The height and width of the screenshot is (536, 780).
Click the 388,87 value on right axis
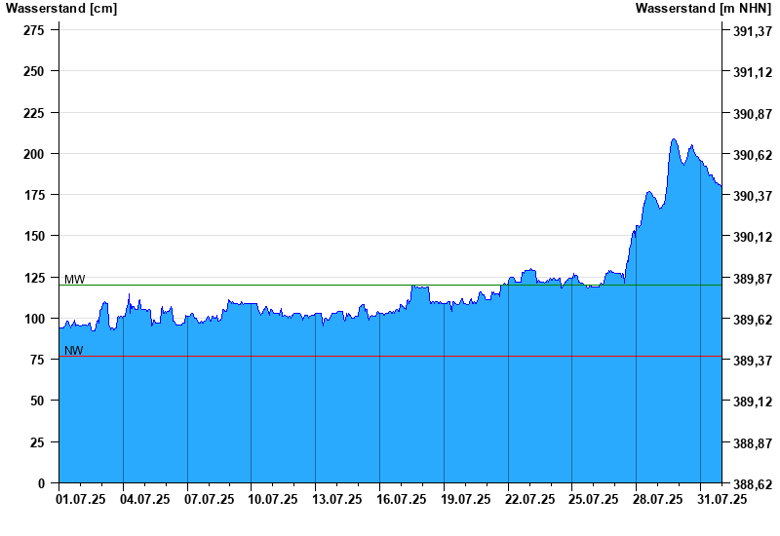pos(753,443)
